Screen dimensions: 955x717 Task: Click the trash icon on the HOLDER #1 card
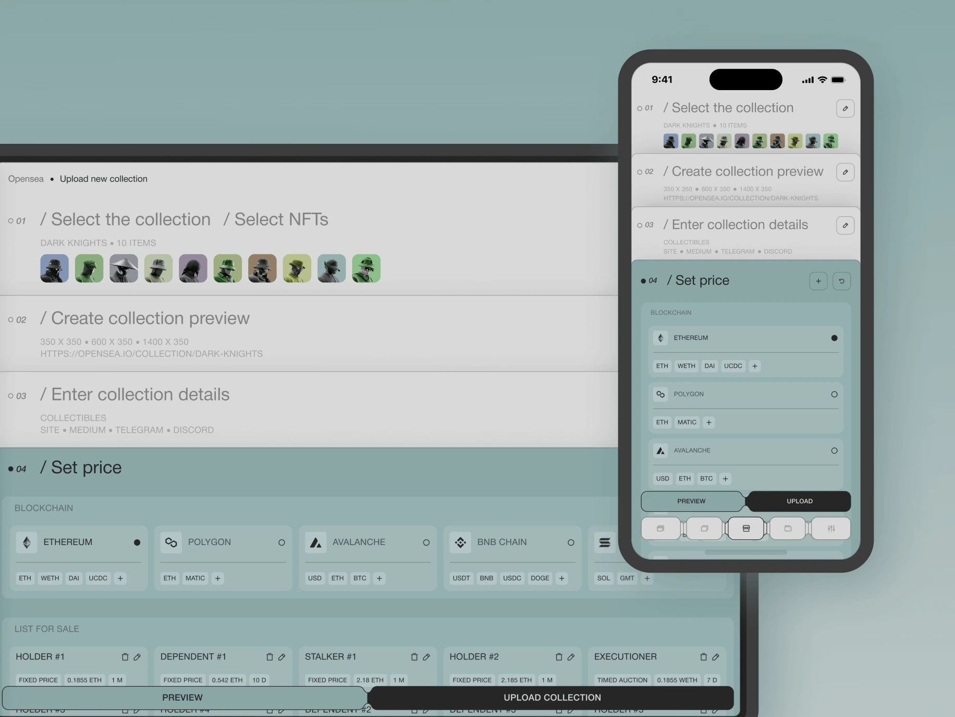click(x=125, y=657)
